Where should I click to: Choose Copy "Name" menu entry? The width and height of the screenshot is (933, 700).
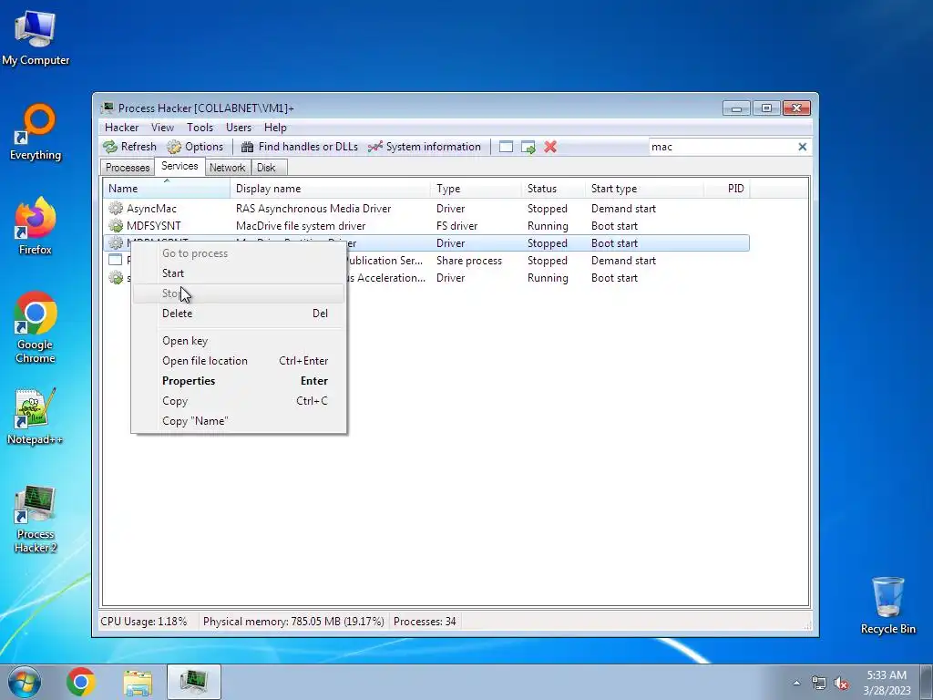[238, 421]
